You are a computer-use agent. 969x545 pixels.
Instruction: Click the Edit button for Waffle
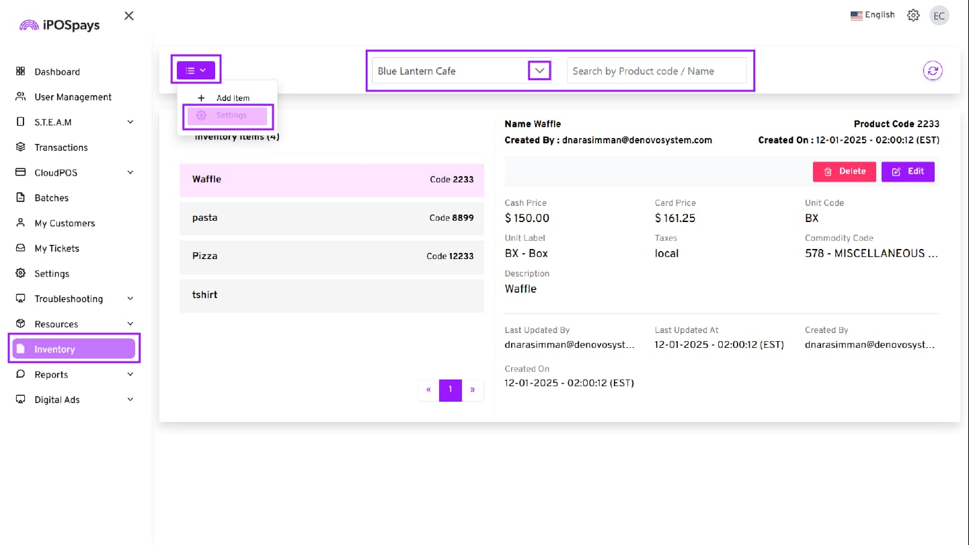click(907, 172)
